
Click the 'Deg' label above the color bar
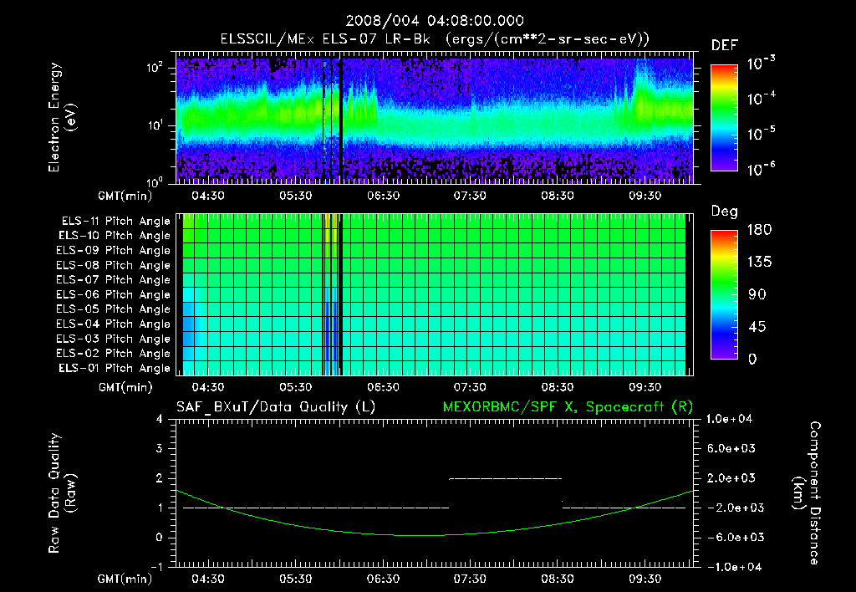click(x=725, y=212)
